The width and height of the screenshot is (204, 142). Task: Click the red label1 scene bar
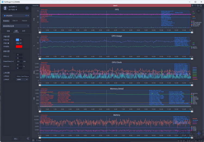point(115,6)
